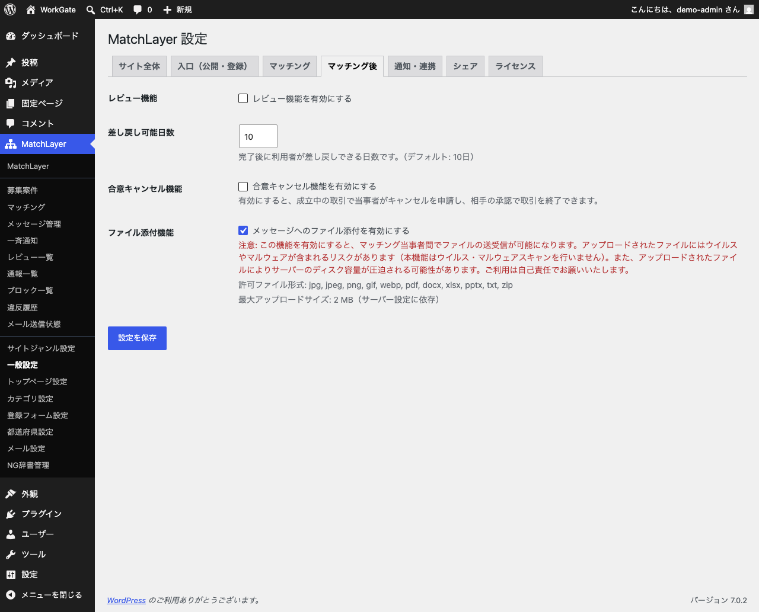Image resolution: width=759 pixels, height=612 pixels.
Task: Uncheck メッセージへのファイル添付 checkbox
Action: click(243, 230)
